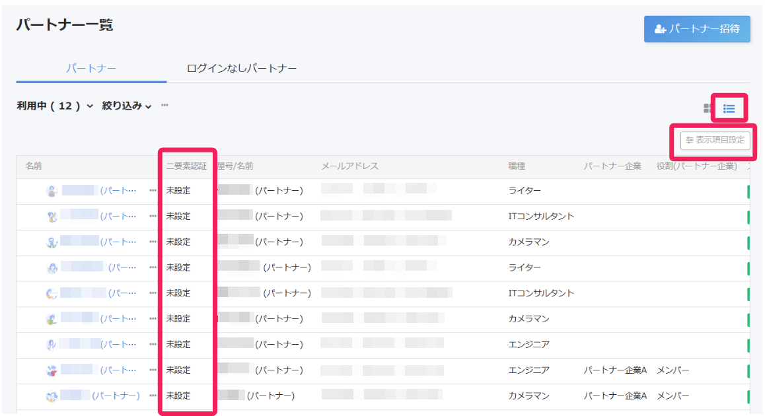Open the 絞り込み filter dropdown
The height and width of the screenshot is (416, 765).
point(126,106)
